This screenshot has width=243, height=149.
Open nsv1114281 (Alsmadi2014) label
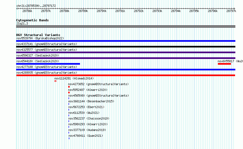74,78
